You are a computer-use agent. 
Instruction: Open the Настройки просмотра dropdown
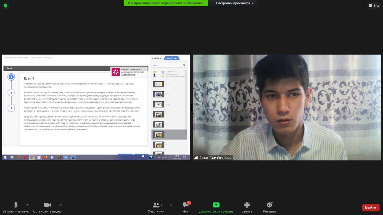235,3
